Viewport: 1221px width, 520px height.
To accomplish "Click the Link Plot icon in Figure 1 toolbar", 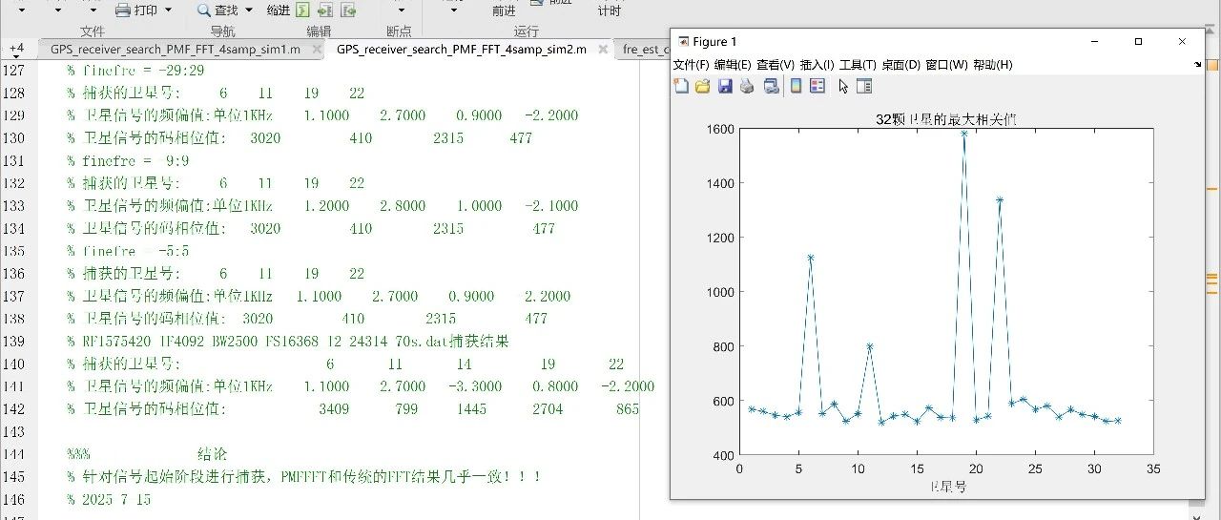I will [771, 87].
